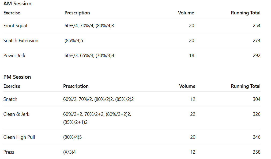
Task: Click the PM Session heading
Action: (17, 77)
